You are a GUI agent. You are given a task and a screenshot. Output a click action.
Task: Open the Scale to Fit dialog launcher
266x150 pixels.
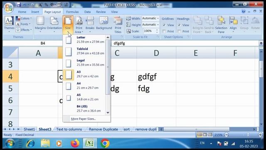(158, 37)
